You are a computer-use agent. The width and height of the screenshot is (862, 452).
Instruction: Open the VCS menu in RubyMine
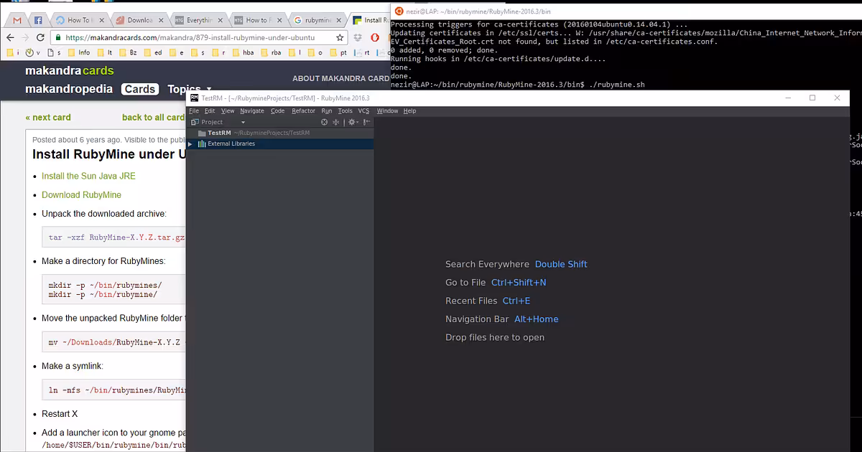tap(363, 111)
